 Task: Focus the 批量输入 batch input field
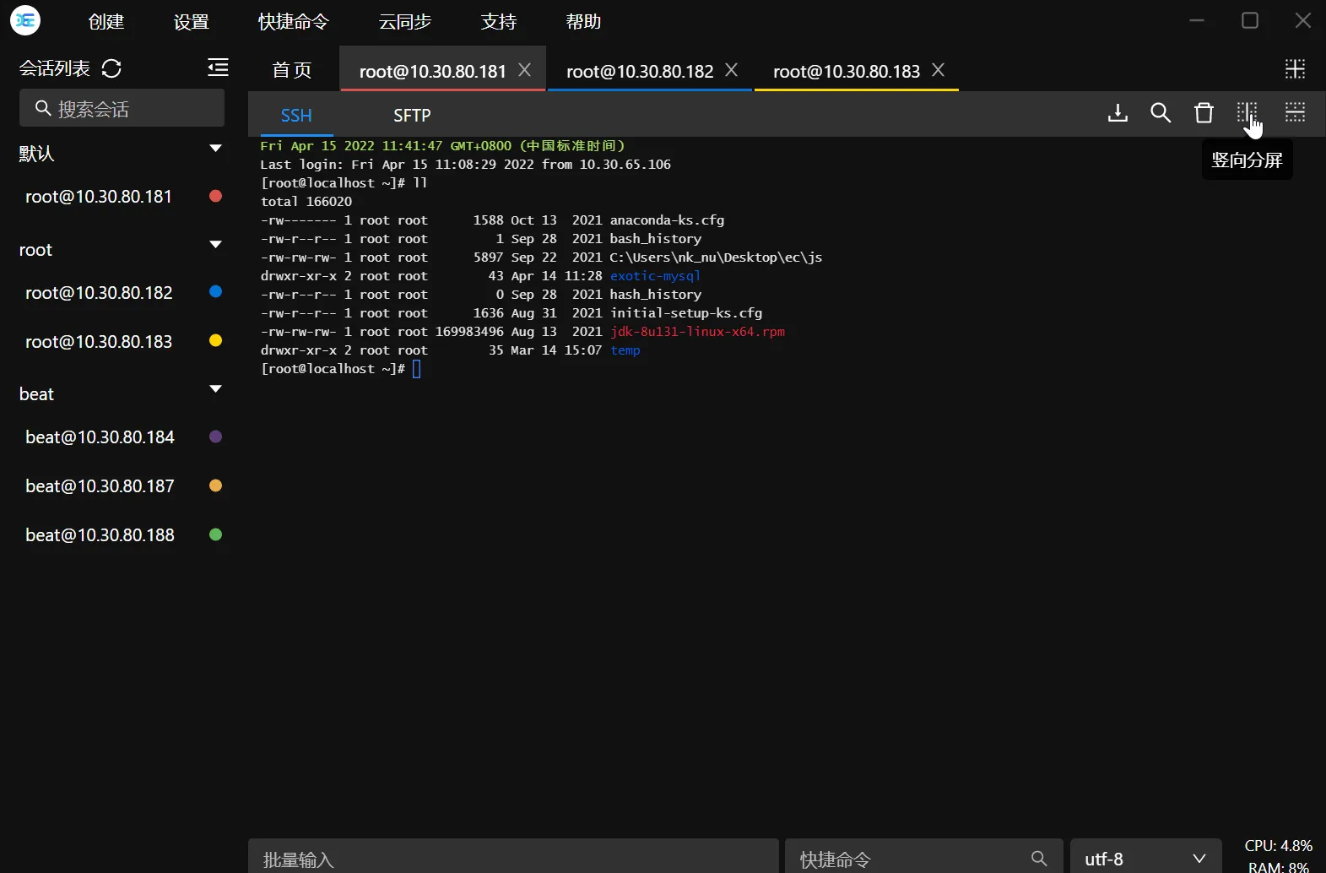pyautogui.click(x=513, y=856)
